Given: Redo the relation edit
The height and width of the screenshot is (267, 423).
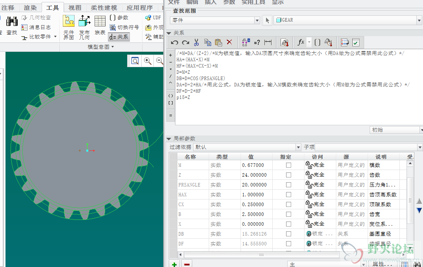Looking at the screenshot, I should pos(186,42).
